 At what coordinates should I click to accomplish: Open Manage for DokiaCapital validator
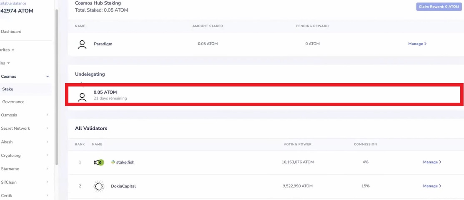[x=432, y=186]
